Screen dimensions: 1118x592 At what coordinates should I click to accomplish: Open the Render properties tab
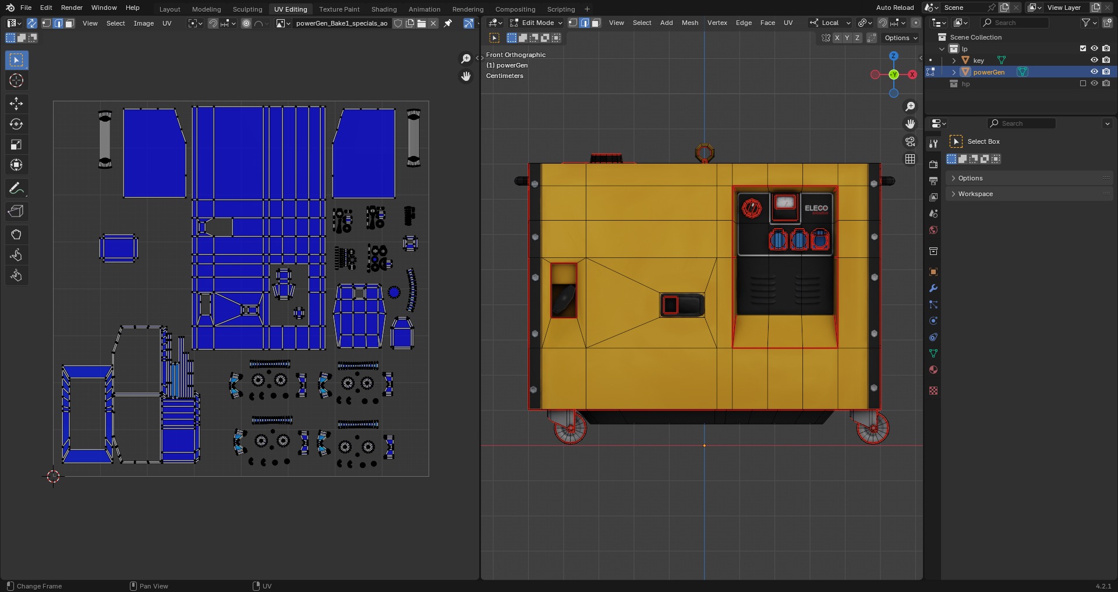click(x=933, y=165)
